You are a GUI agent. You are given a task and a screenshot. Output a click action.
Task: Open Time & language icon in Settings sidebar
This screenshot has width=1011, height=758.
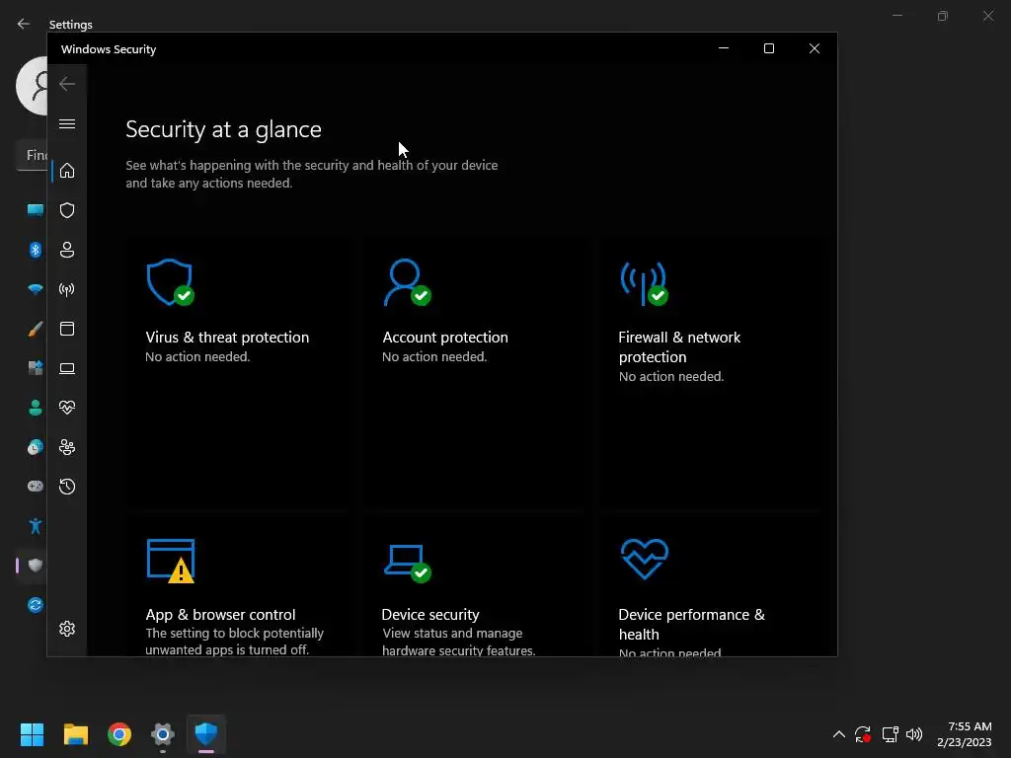(36, 447)
